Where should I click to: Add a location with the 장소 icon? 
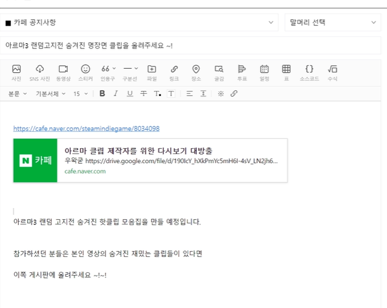coord(196,72)
